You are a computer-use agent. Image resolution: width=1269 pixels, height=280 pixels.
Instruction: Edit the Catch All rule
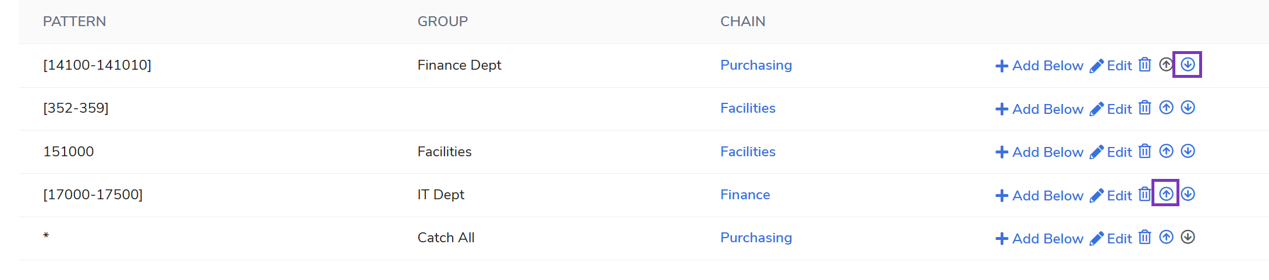click(x=1111, y=239)
